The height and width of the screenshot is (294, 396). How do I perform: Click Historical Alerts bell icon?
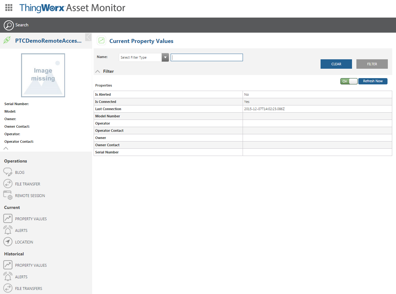[8, 276]
